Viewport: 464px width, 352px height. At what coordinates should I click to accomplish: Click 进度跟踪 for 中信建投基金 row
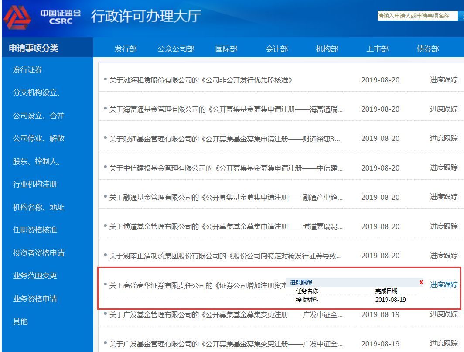444,168
